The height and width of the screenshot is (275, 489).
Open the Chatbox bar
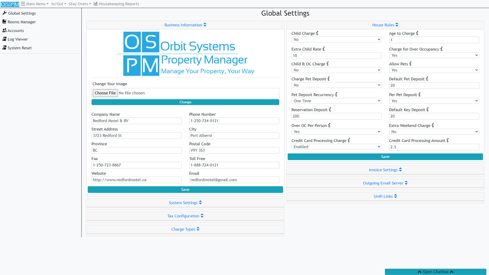[x=435, y=272]
